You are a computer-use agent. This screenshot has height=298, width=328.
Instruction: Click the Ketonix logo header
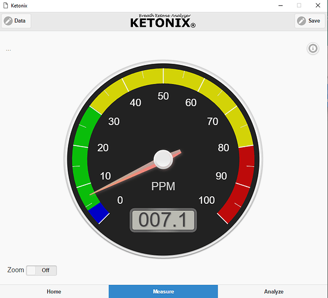pyautogui.click(x=163, y=21)
